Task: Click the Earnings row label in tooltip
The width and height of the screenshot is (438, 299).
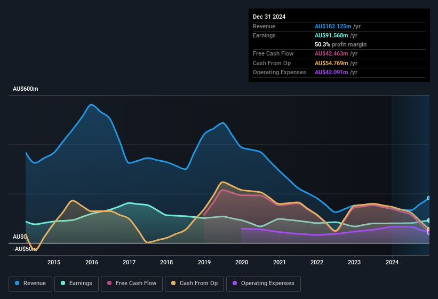Action: click(x=264, y=35)
